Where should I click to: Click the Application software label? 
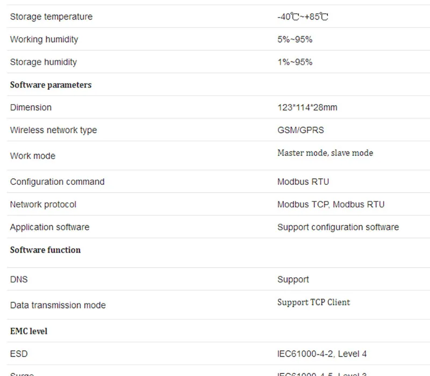[49, 227]
